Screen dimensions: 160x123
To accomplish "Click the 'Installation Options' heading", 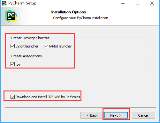I will pyautogui.click(x=69, y=12).
